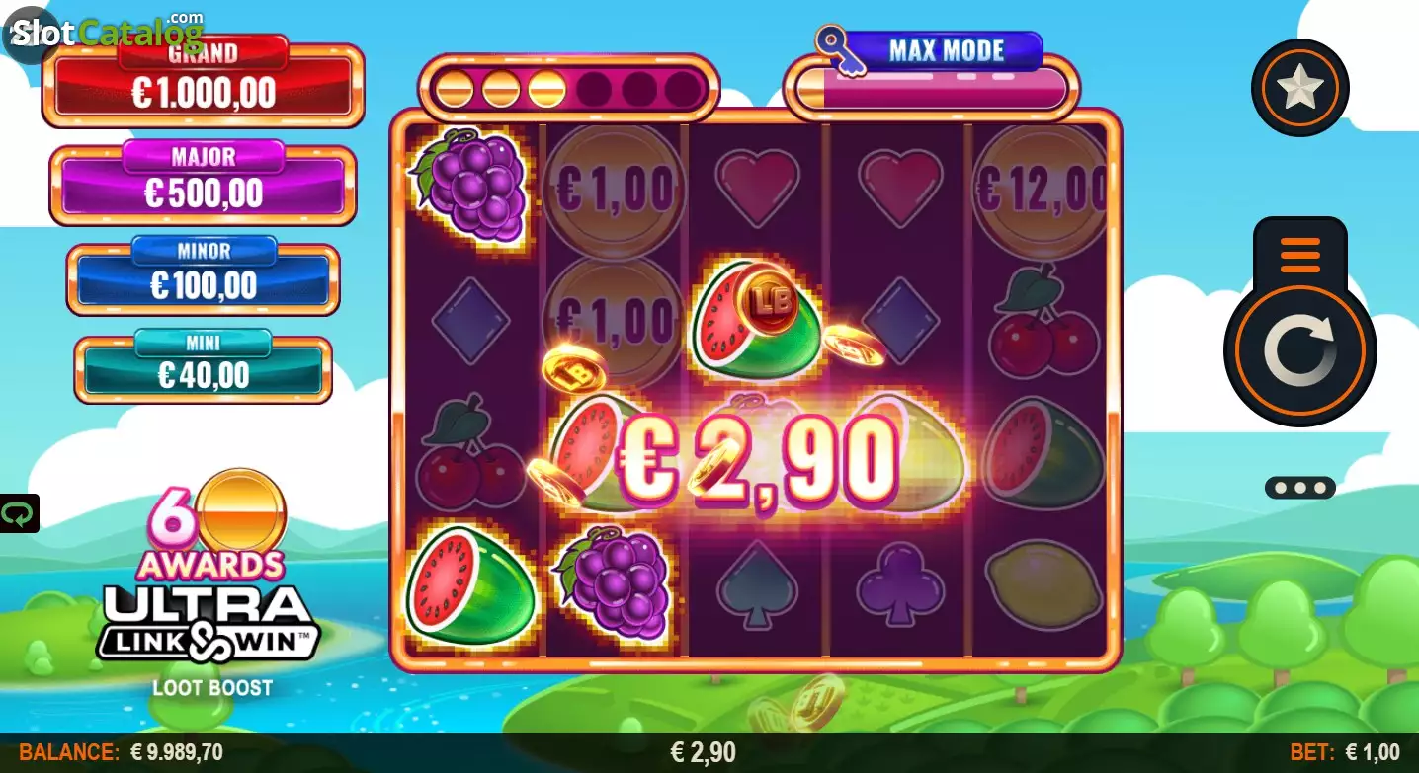Click the Max Mode label
Image resolution: width=1419 pixels, height=773 pixels.
[x=946, y=50]
